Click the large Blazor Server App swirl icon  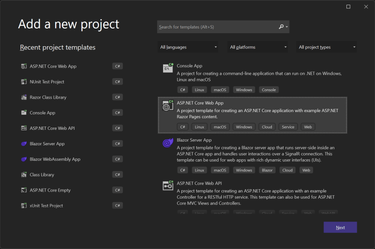tap(168, 142)
